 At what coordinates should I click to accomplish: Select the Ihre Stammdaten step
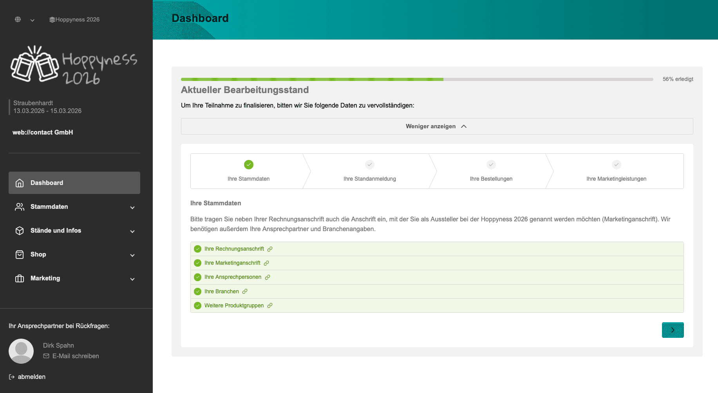point(249,171)
